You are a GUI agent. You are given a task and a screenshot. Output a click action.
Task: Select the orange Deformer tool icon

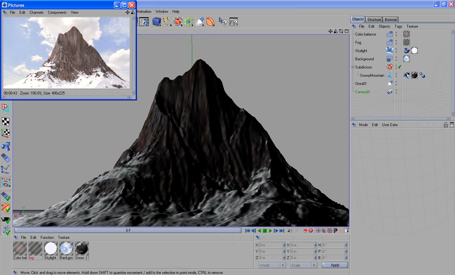coord(210,22)
